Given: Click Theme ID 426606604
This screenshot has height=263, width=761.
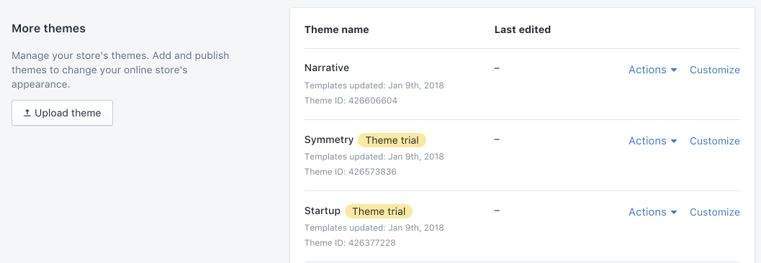Looking at the screenshot, I should (351, 101).
